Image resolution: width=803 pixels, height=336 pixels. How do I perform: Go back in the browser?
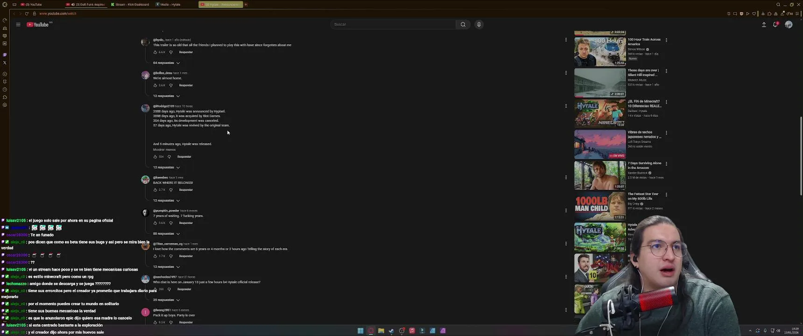click(x=14, y=14)
